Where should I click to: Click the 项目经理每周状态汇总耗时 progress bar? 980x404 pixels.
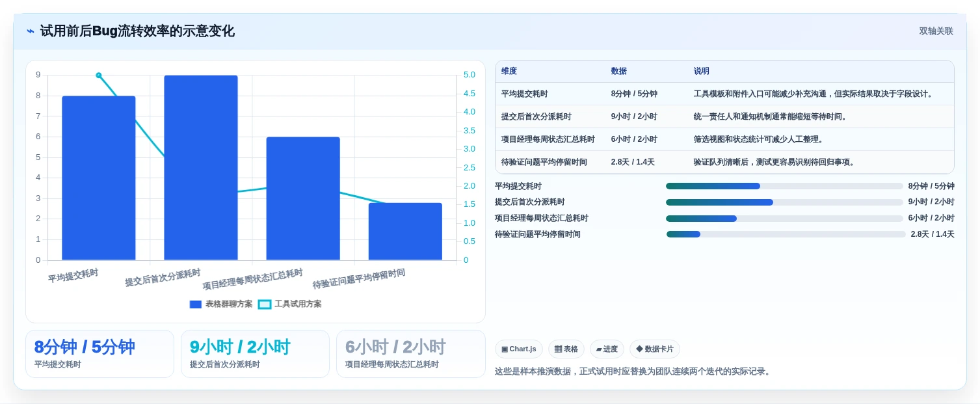tap(784, 219)
